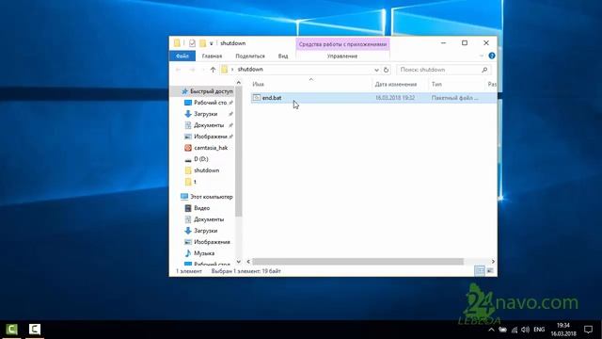Viewport: 602px width, 339px height.
Task: Click the sidebar scroll up arrow
Action: (238, 83)
